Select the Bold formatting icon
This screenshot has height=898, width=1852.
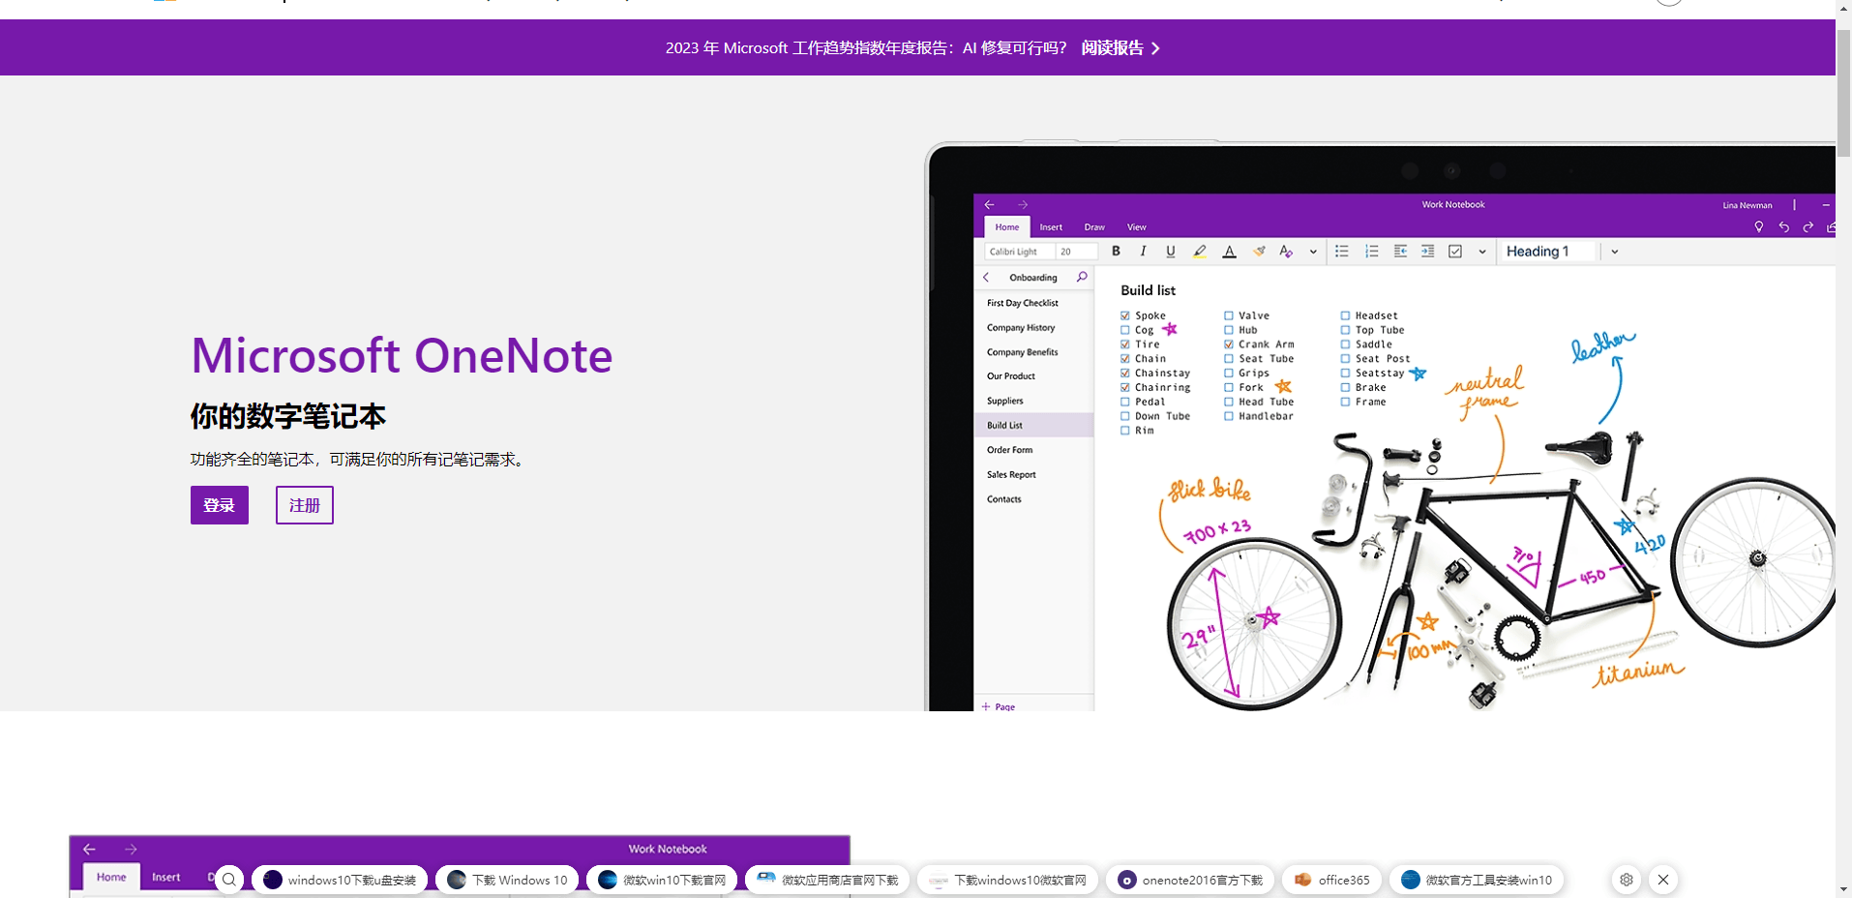tap(1116, 251)
